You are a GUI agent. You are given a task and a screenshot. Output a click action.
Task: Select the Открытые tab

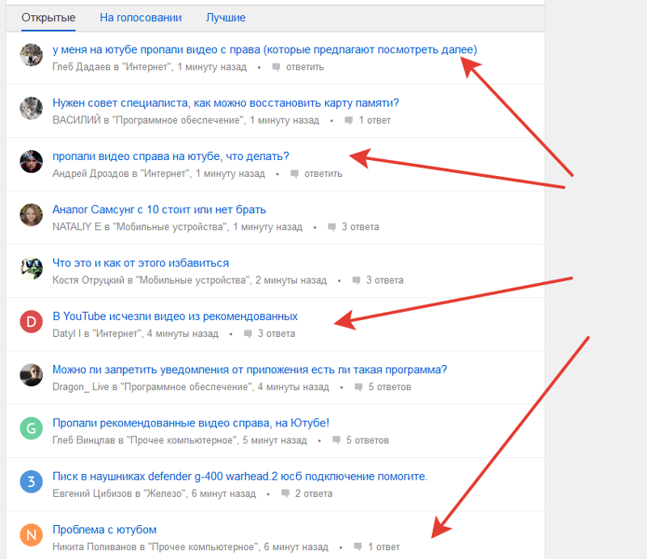coord(49,18)
